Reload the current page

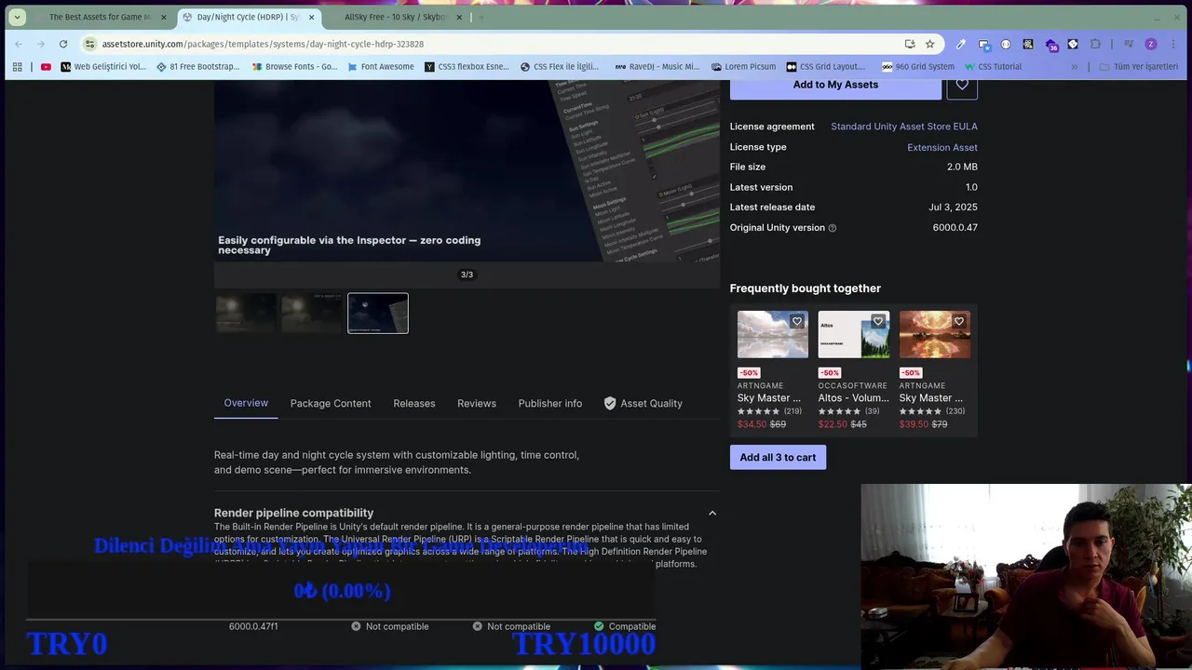click(x=63, y=44)
